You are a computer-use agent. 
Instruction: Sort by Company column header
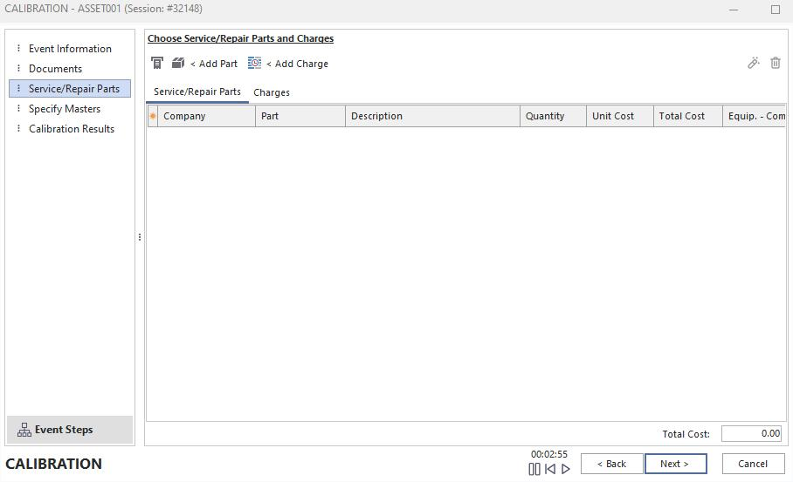[x=206, y=116]
